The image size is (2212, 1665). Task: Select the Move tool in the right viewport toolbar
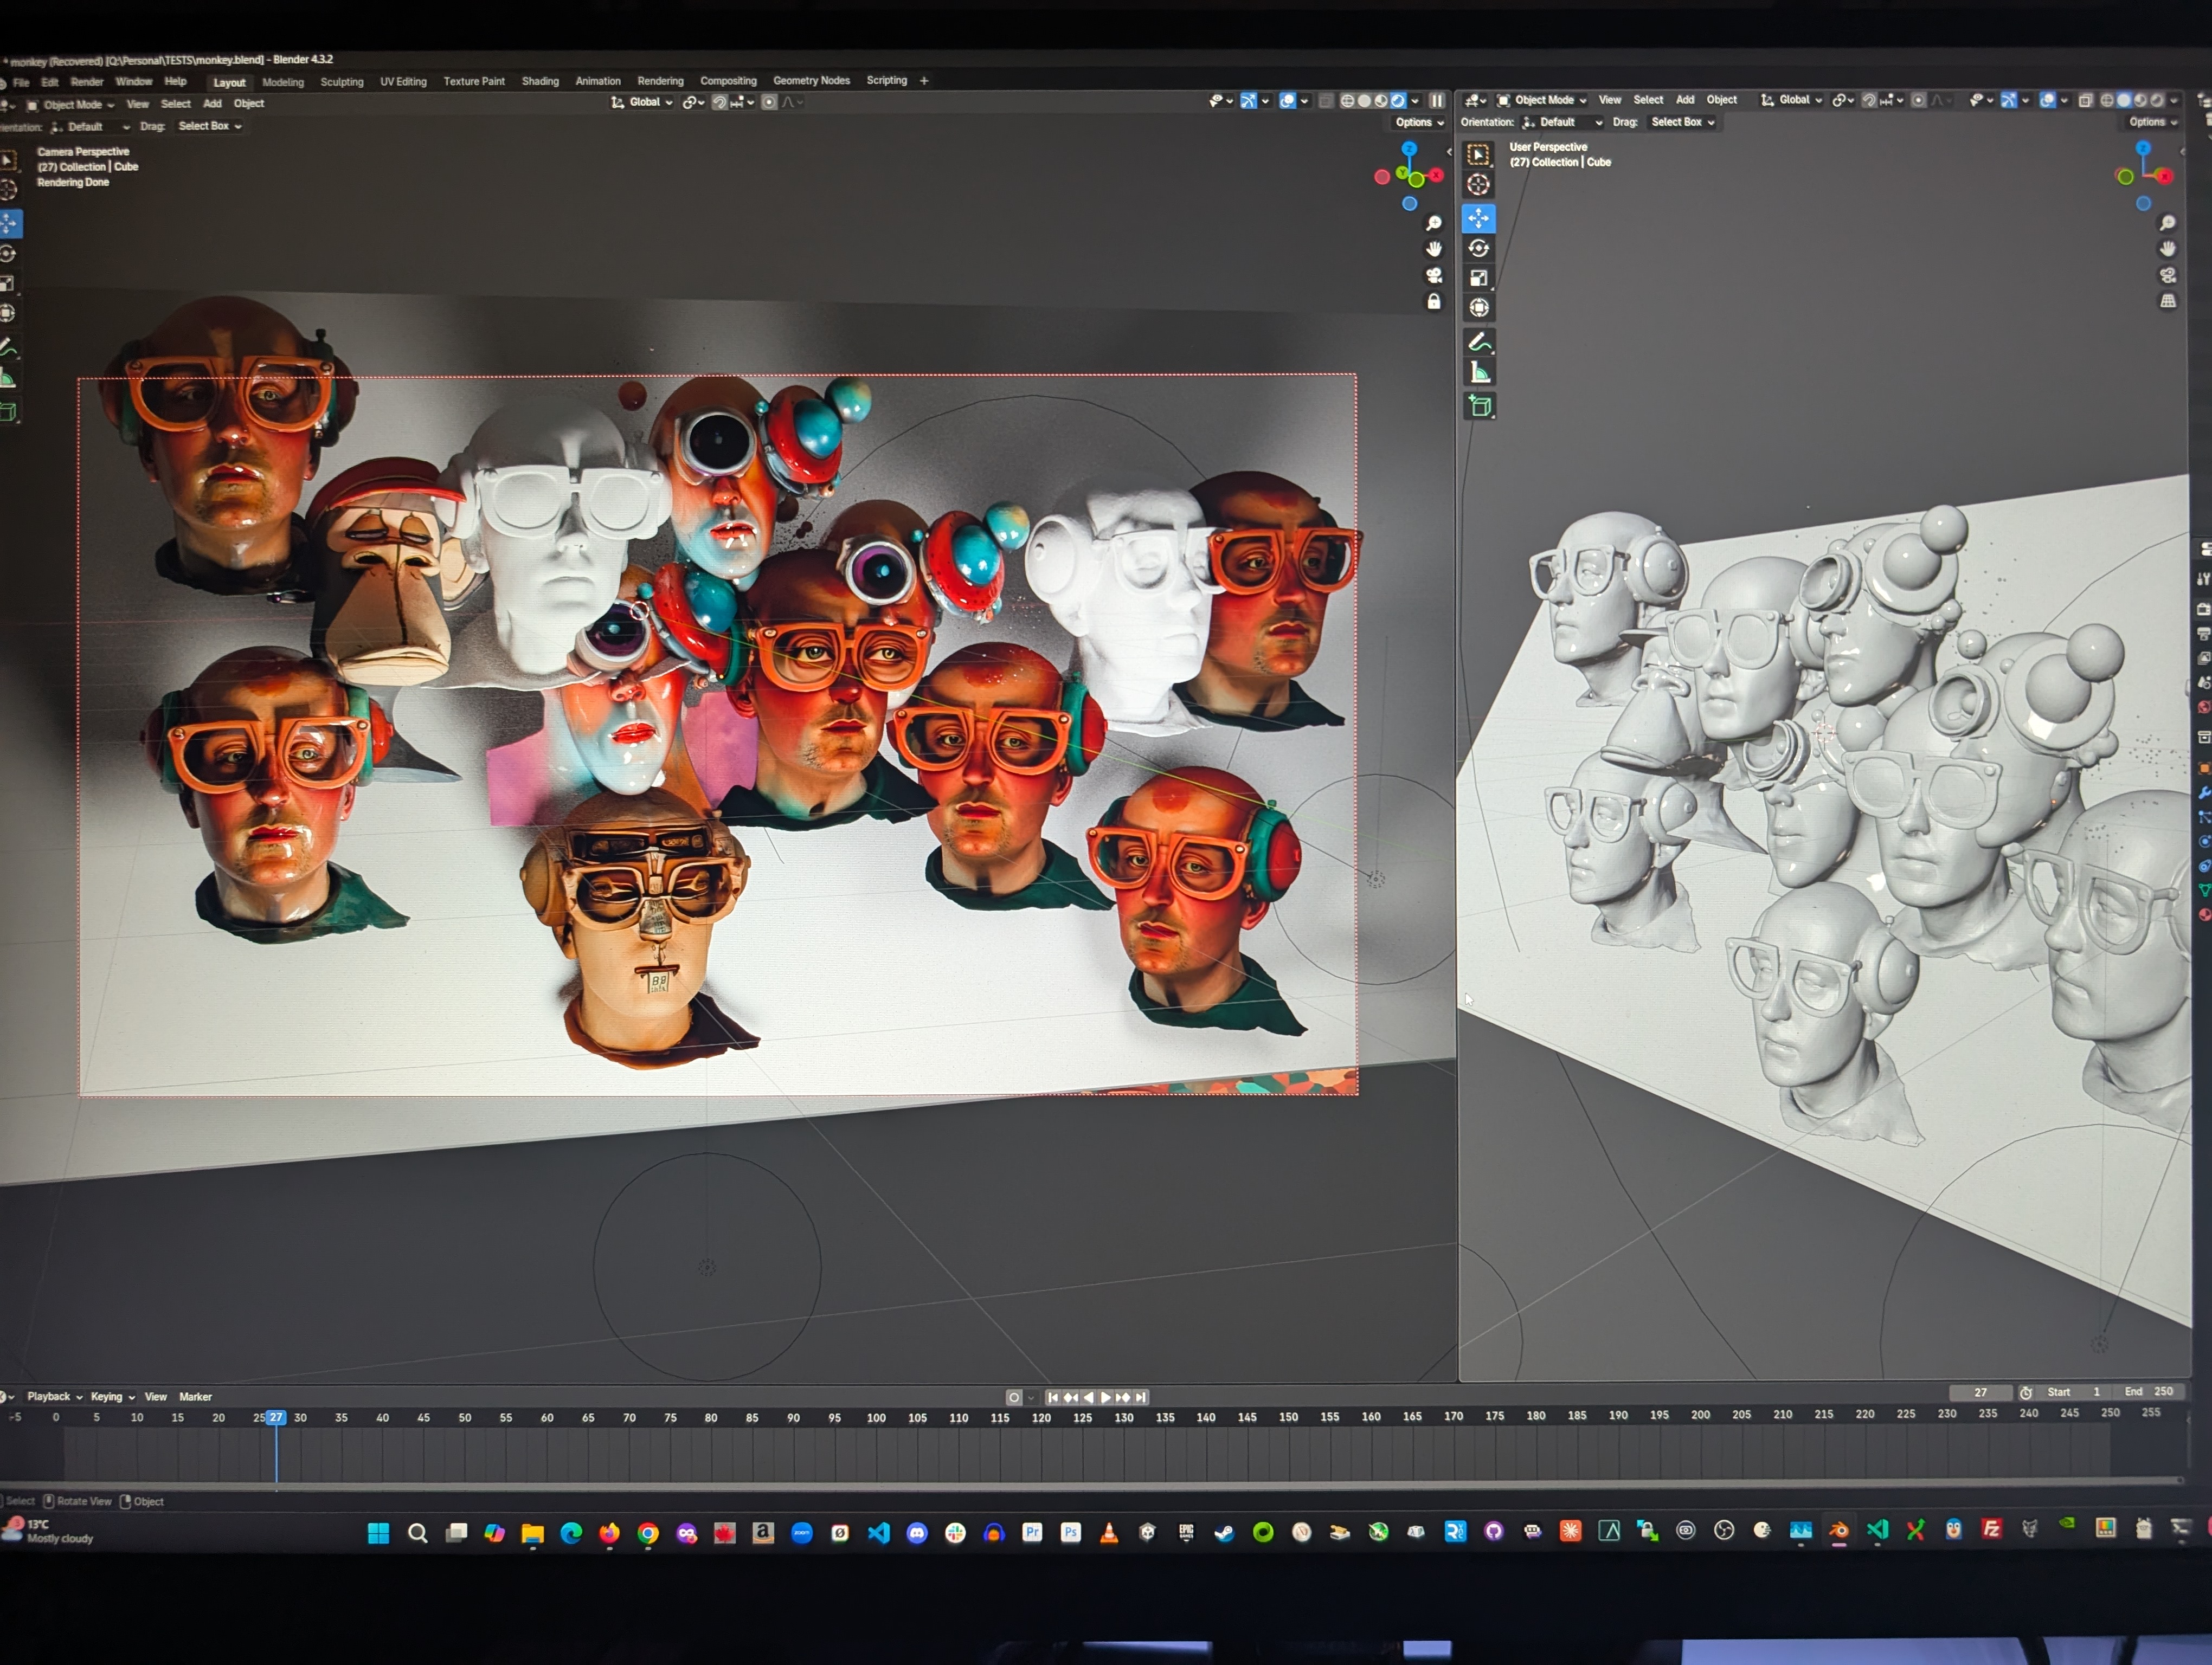(x=1479, y=218)
